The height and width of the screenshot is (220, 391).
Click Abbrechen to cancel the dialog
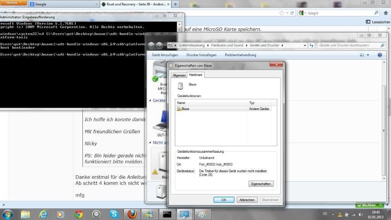[247, 200]
